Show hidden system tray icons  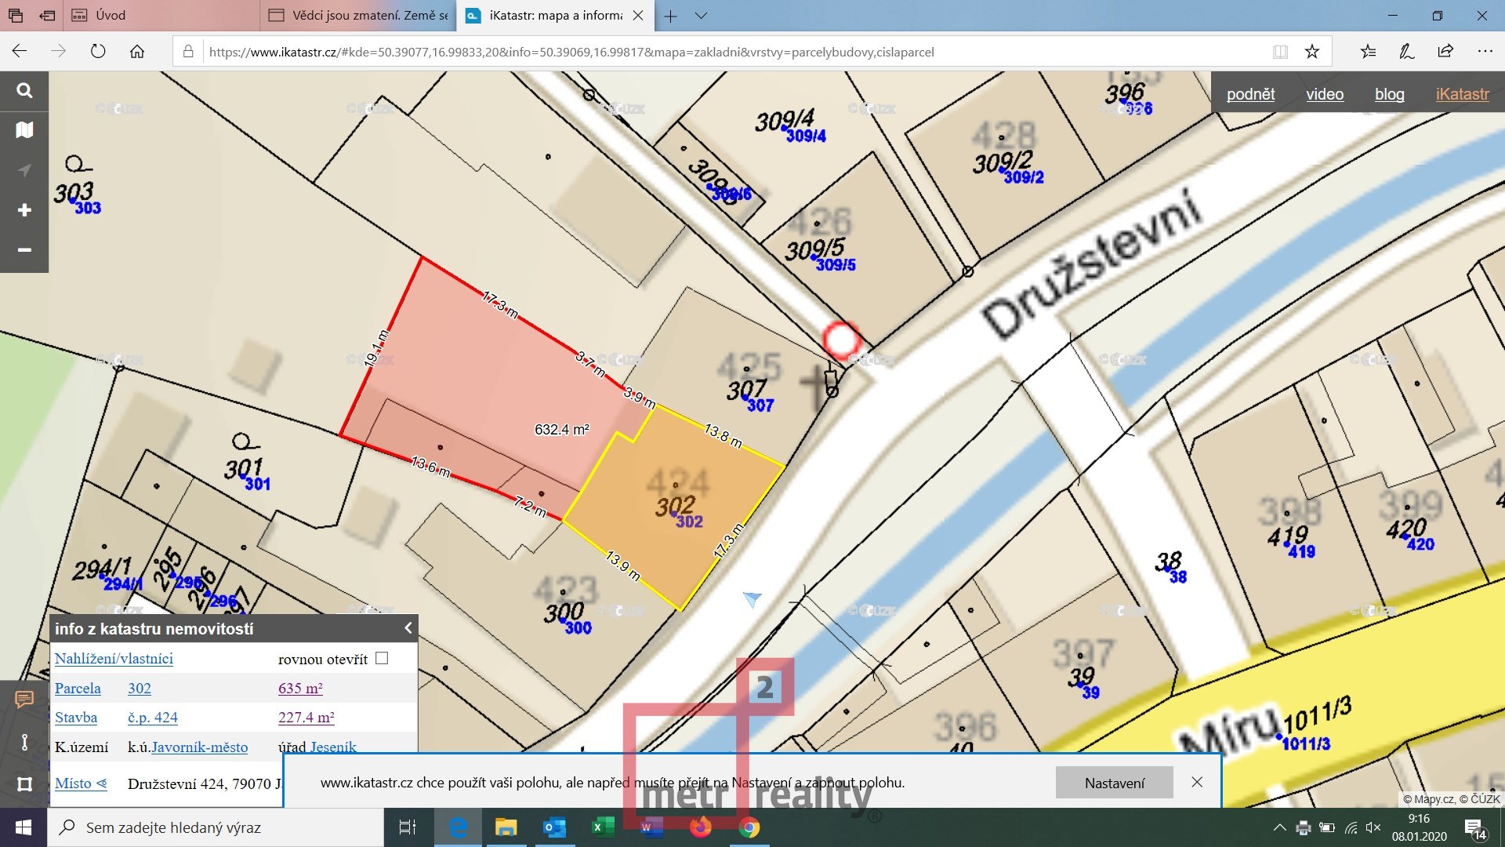tap(1279, 827)
